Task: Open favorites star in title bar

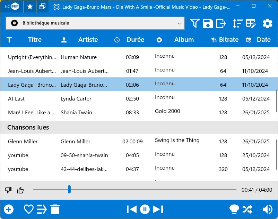Action: coord(30,7)
